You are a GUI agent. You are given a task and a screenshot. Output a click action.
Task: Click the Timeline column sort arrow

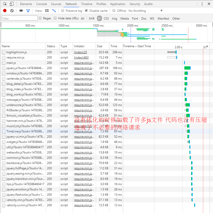pyautogui.click(x=207, y=46)
